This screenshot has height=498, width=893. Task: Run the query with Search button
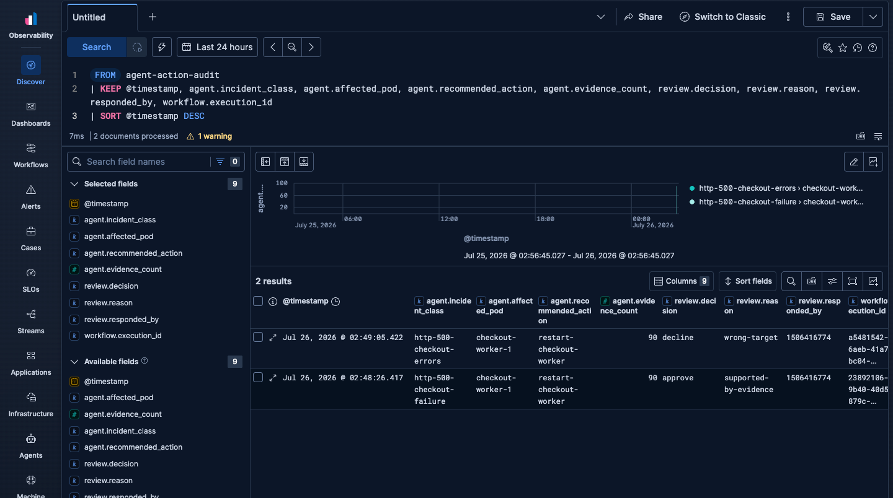click(97, 47)
